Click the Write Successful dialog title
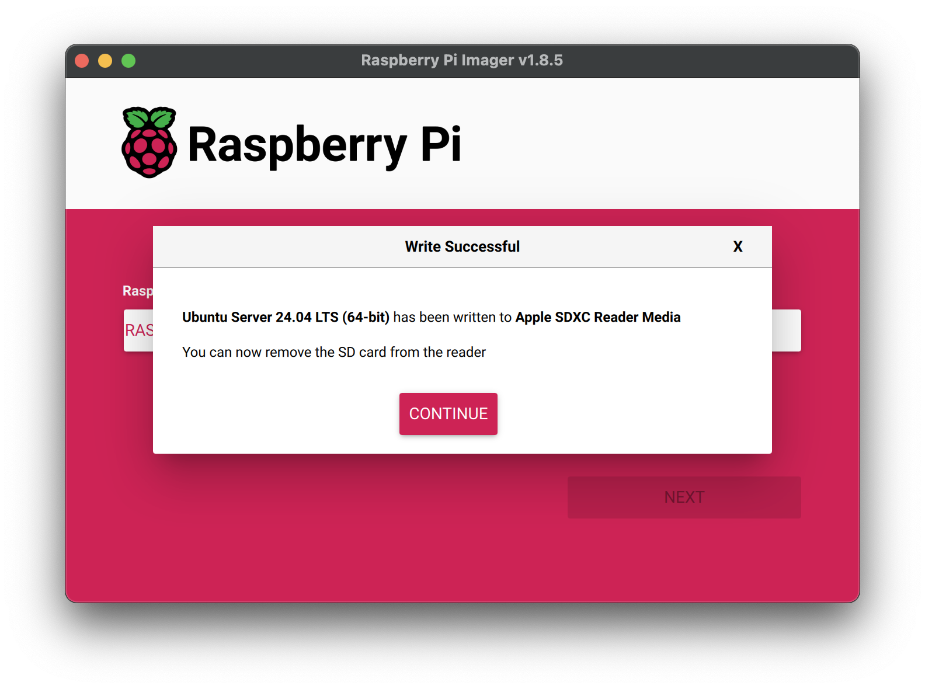The width and height of the screenshot is (925, 689). [462, 246]
